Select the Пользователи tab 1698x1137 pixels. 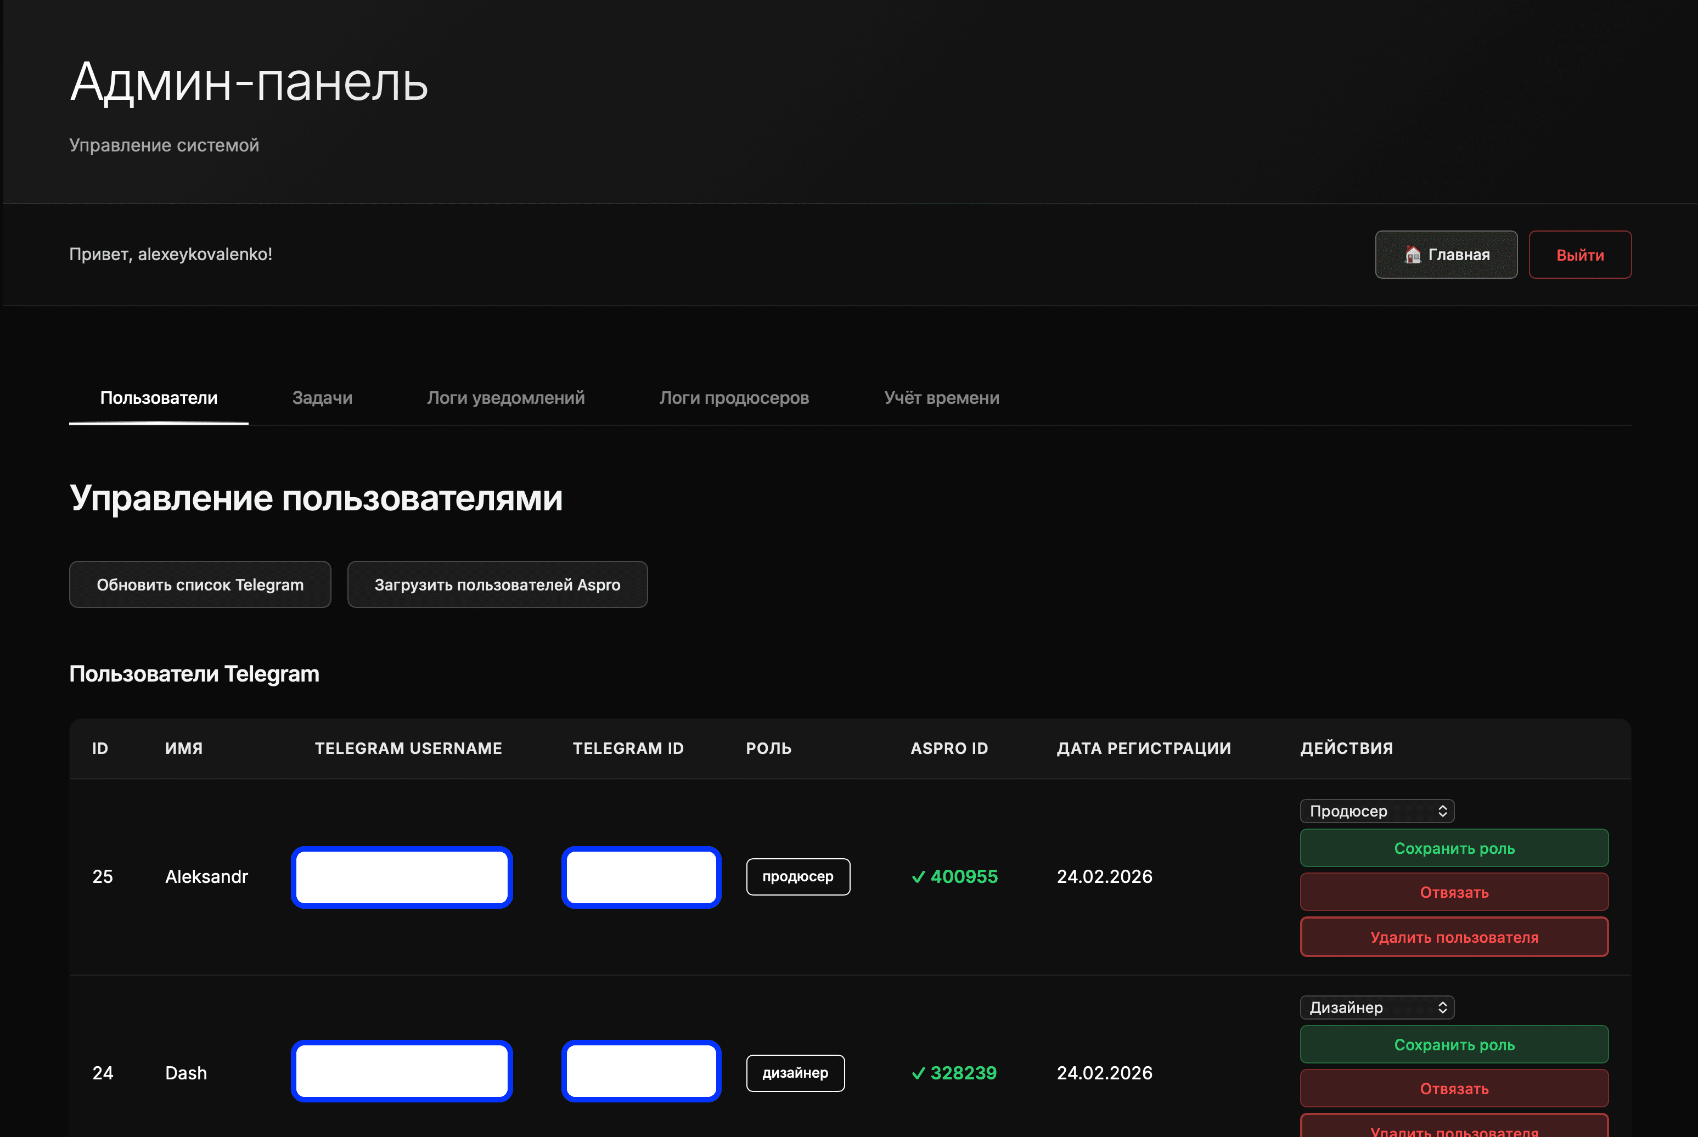(x=158, y=397)
